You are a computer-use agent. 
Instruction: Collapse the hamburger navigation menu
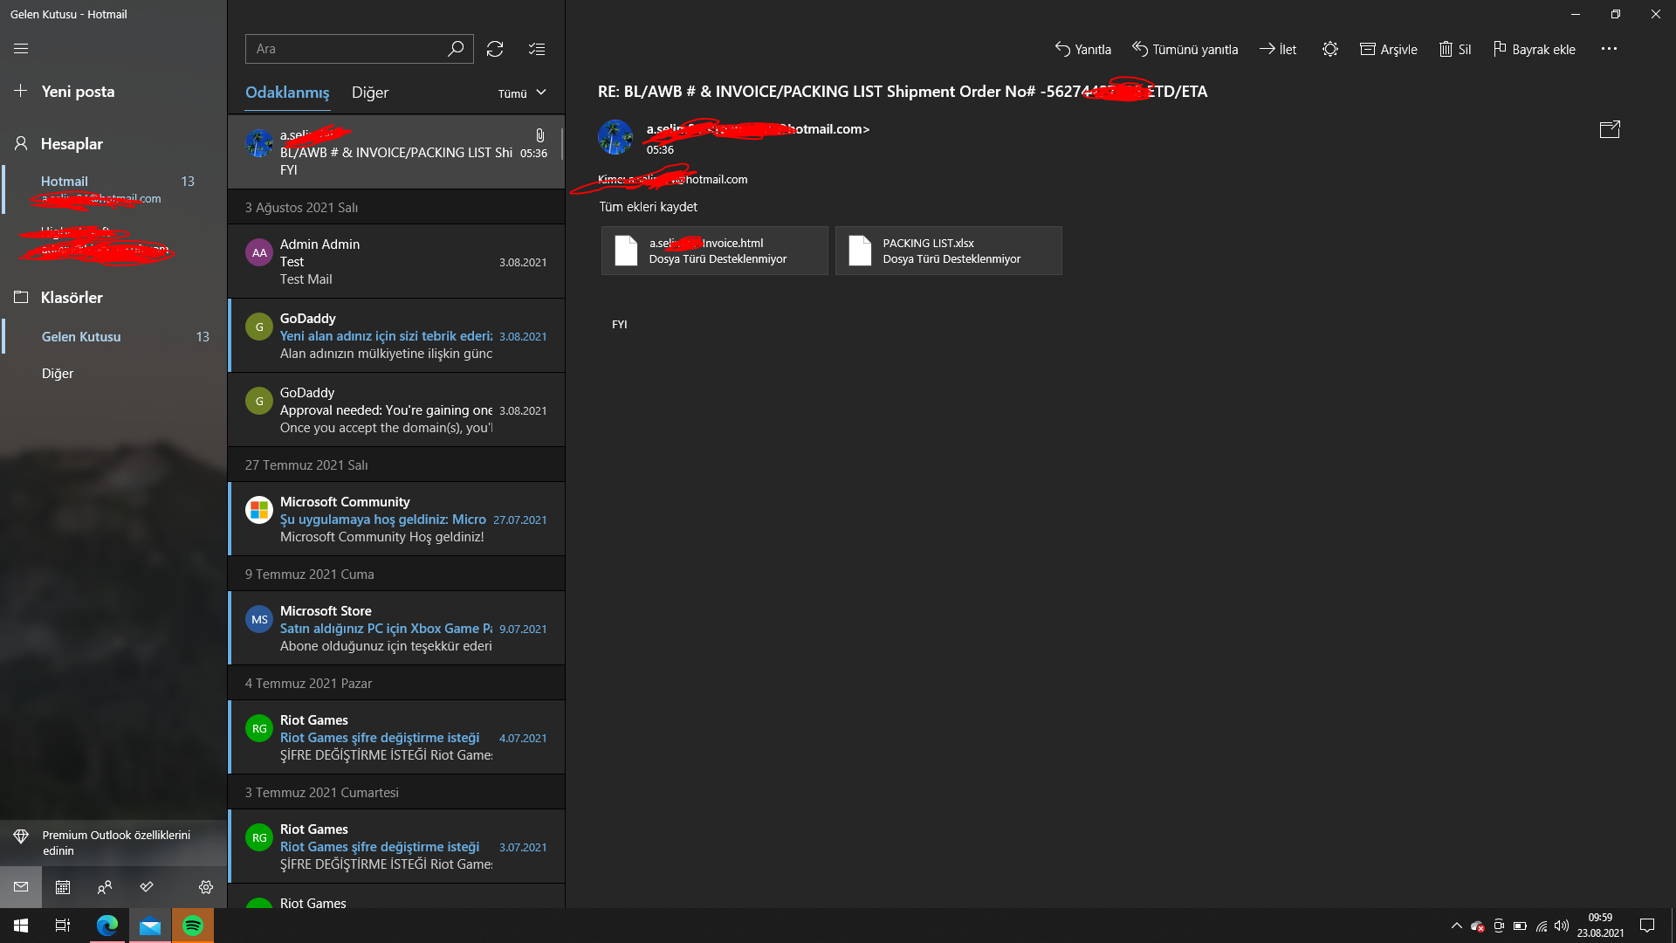click(21, 49)
